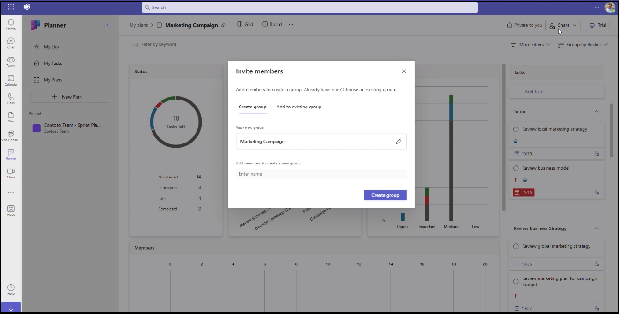Open the Share dropdown
Viewport: 619px width, 314px height.
tap(563, 25)
